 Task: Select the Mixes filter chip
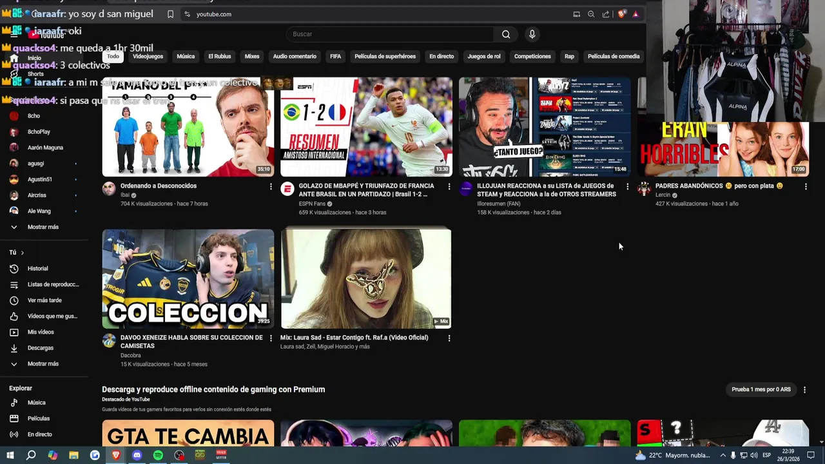click(252, 56)
